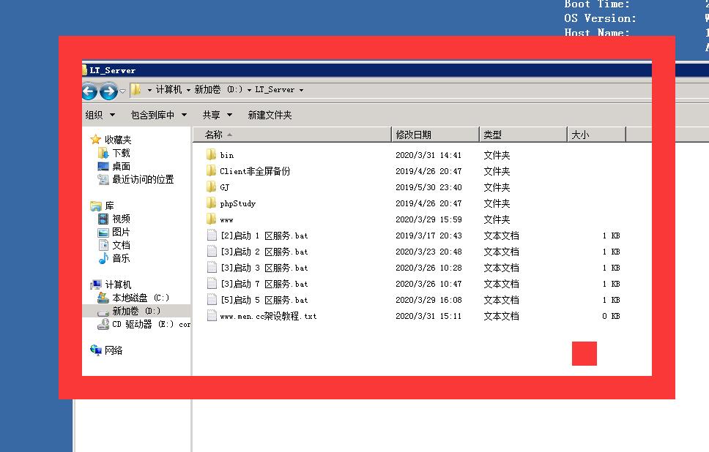Click 计算机 in the address breadcrumb
709x452 pixels.
pyautogui.click(x=168, y=90)
